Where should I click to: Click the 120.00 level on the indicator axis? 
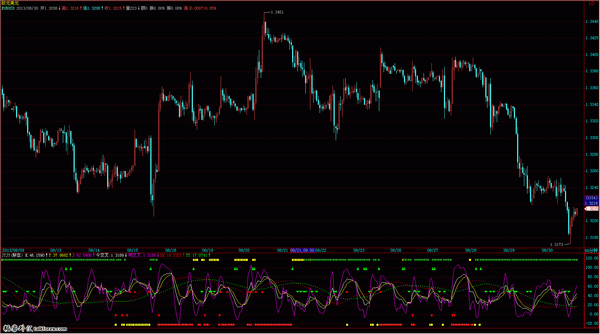pos(592,258)
